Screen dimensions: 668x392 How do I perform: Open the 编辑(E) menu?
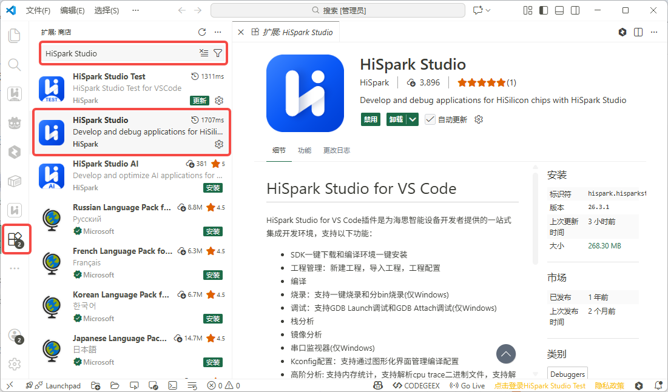72,10
